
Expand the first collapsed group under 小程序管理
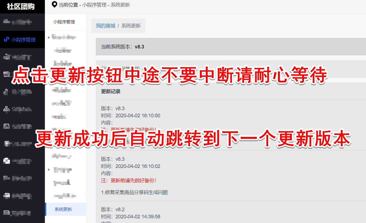pos(49,37)
